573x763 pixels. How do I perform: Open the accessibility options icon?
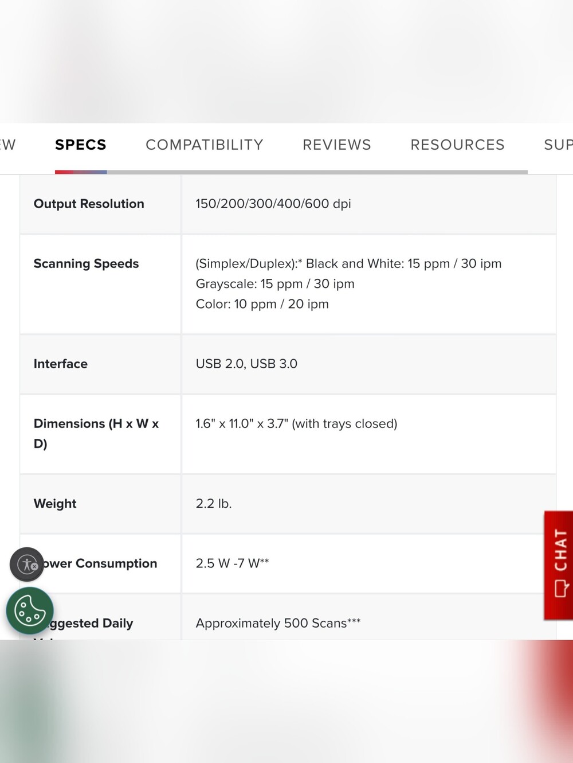pyautogui.click(x=27, y=565)
